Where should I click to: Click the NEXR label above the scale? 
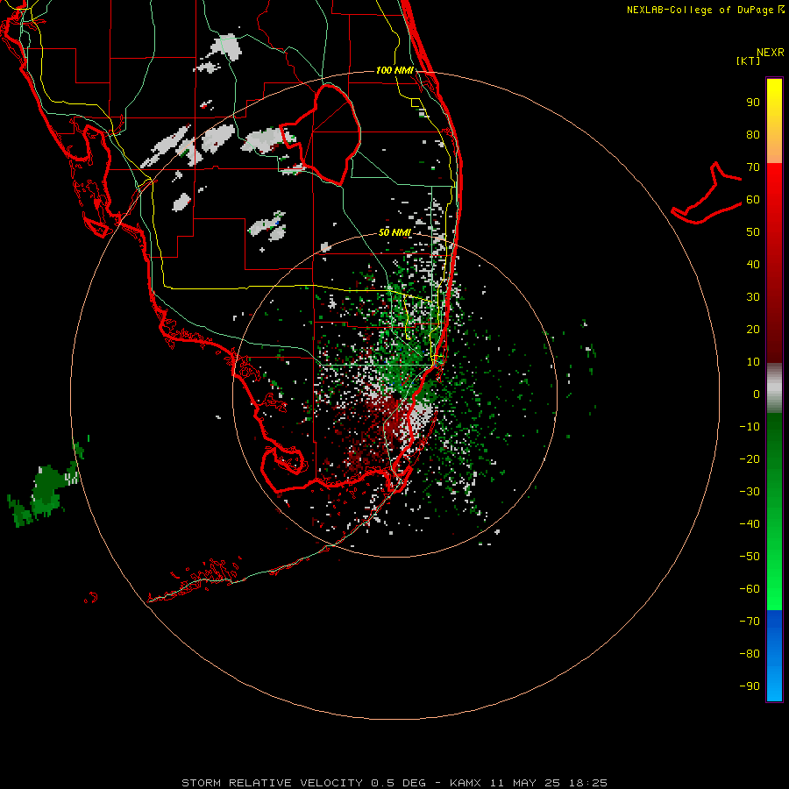[771, 53]
